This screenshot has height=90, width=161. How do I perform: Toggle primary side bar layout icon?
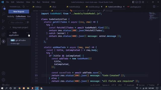point(133,2)
